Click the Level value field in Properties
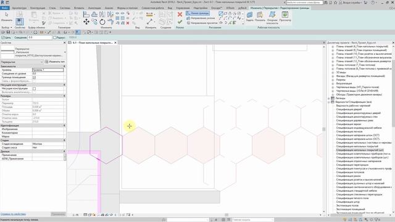 [48, 70]
